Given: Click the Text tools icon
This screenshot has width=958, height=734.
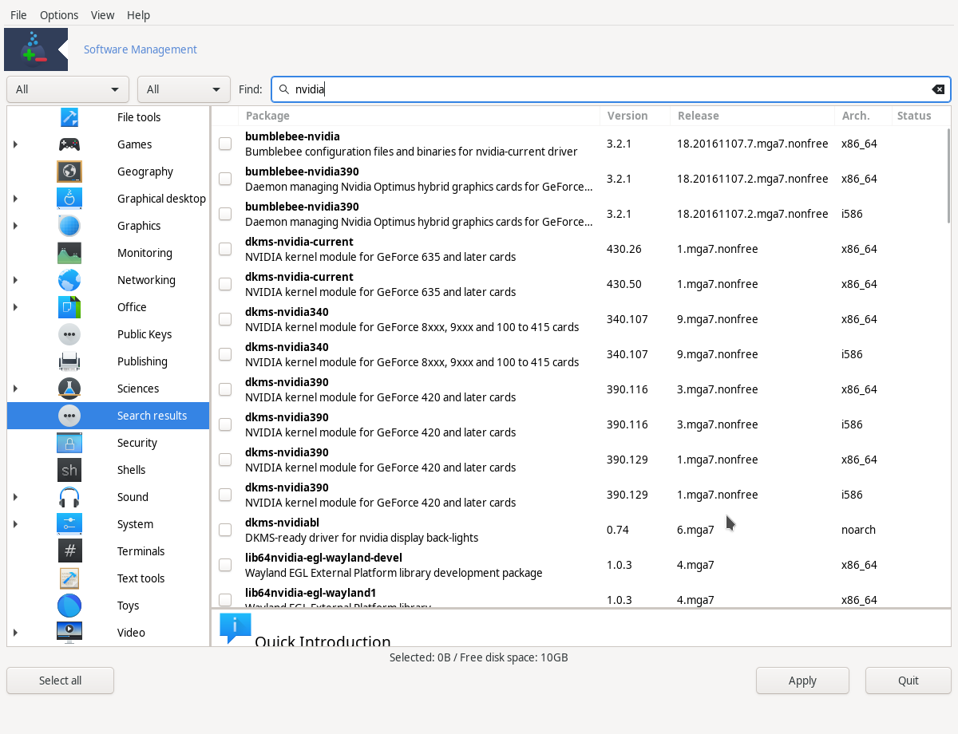Looking at the screenshot, I should tap(69, 578).
